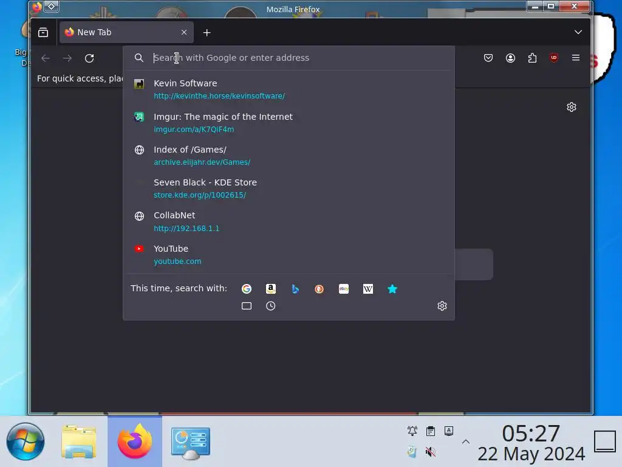622x467 pixels.
Task: Close the New Tab tab
Action: point(183,32)
